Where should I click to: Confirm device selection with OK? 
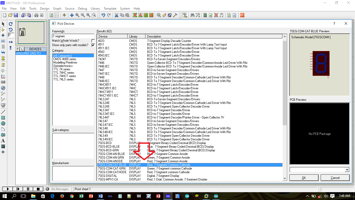304,178
